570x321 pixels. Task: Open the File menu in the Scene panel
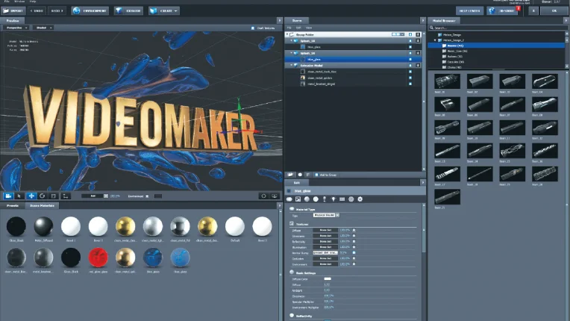click(x=289, y=28)
